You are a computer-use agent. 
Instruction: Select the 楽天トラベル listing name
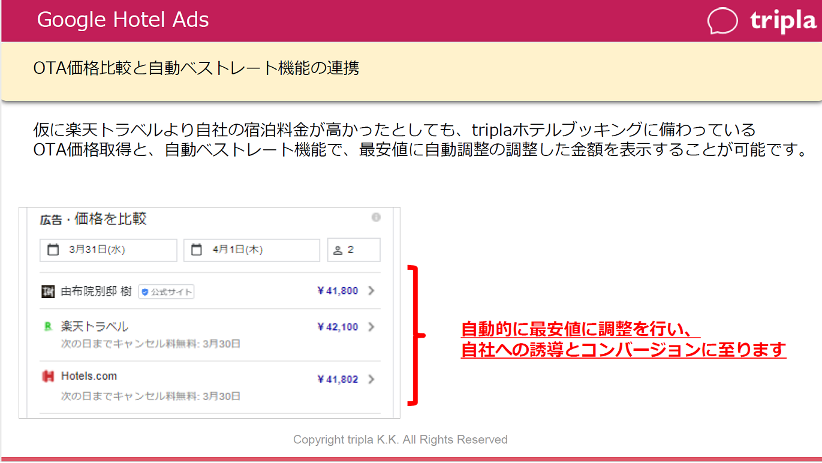(95, 327)
